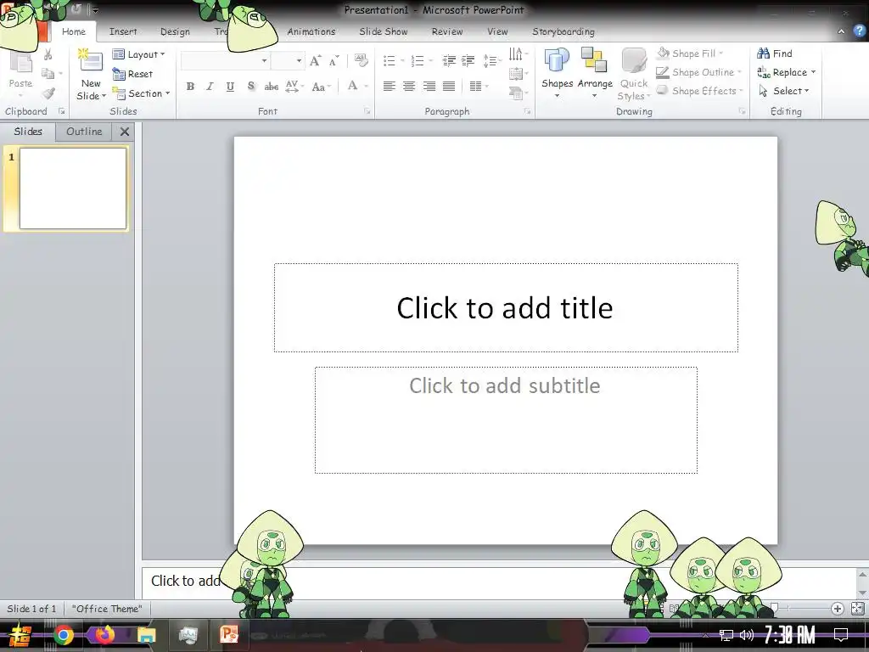The image size is (869, 652).
Task: Align text right in Paragraph group
Action: [429, 86]
